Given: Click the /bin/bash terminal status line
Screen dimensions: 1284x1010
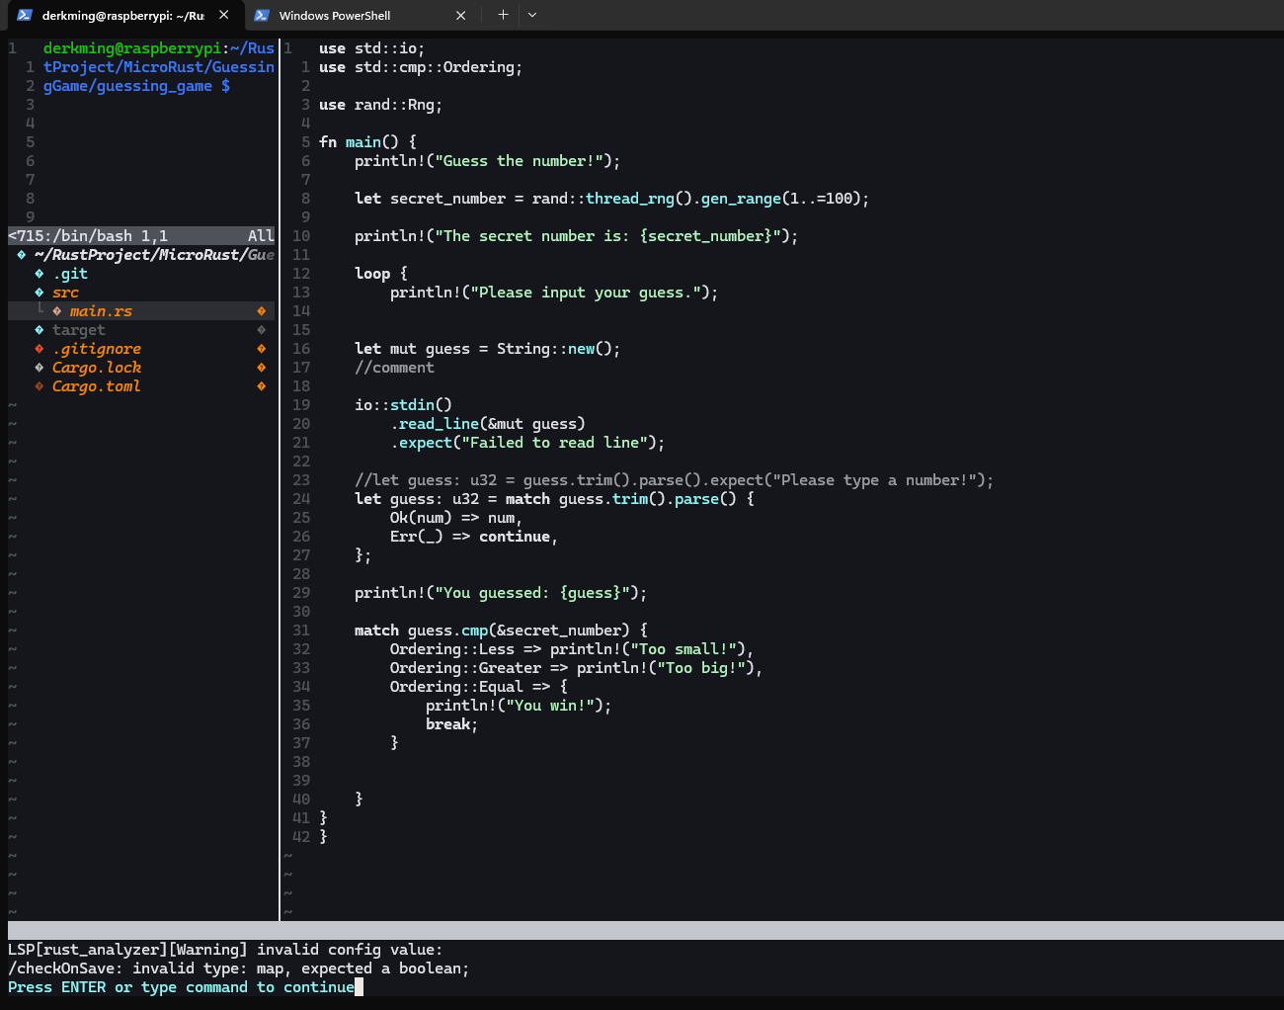Looking at the screenshot, I should [x=141, y=236].
